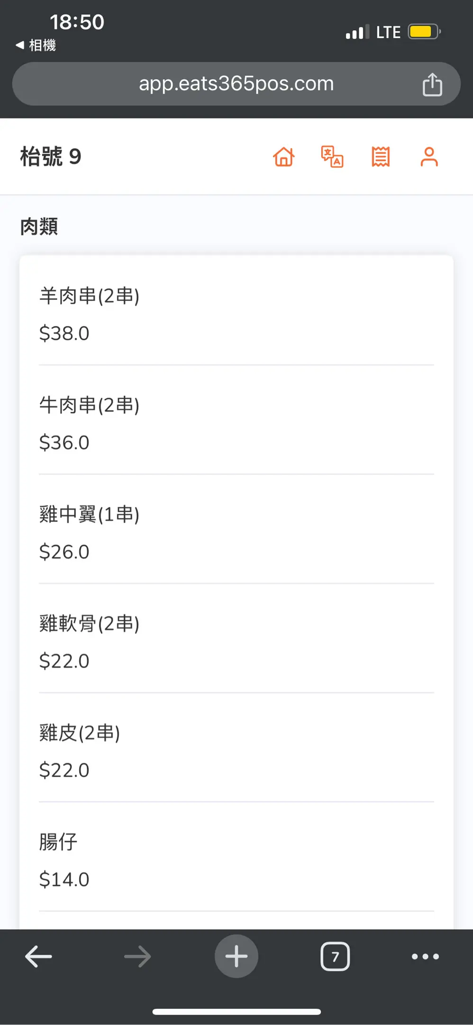Return to 相機 app via back link

coord(36,45)
